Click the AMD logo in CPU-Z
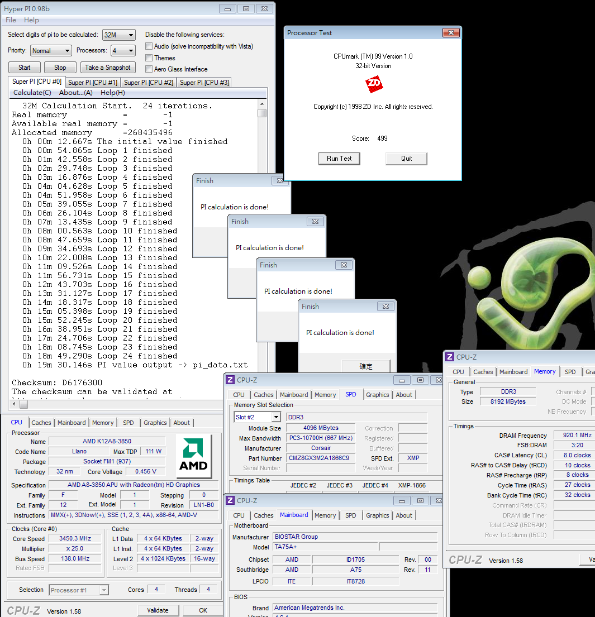 (193, 455)
